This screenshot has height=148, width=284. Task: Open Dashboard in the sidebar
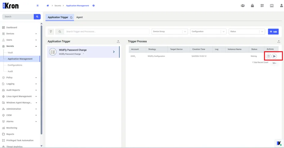pyautogui.click(x=12, y=28)
